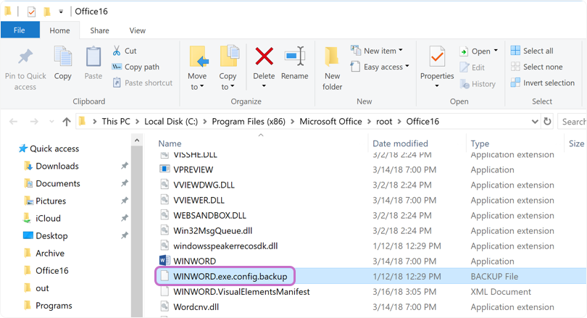587x318 pixels.
Task: Click the Properties checkmark icon
Action: (437, 57)
